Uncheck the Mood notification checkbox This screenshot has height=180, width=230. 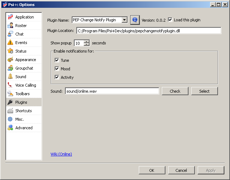point(57,69)
